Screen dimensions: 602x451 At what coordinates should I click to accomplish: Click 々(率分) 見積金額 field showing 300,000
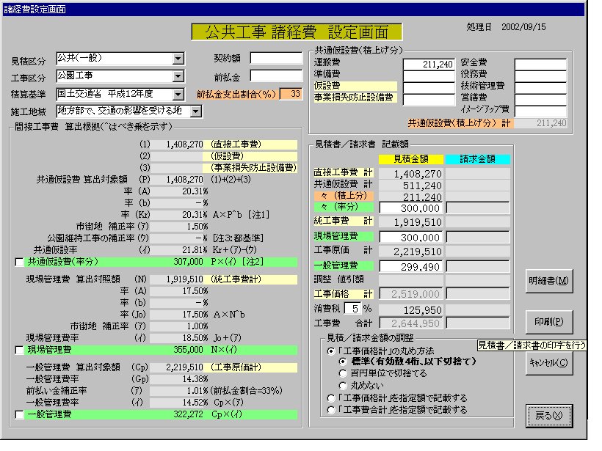pos(411,208)
